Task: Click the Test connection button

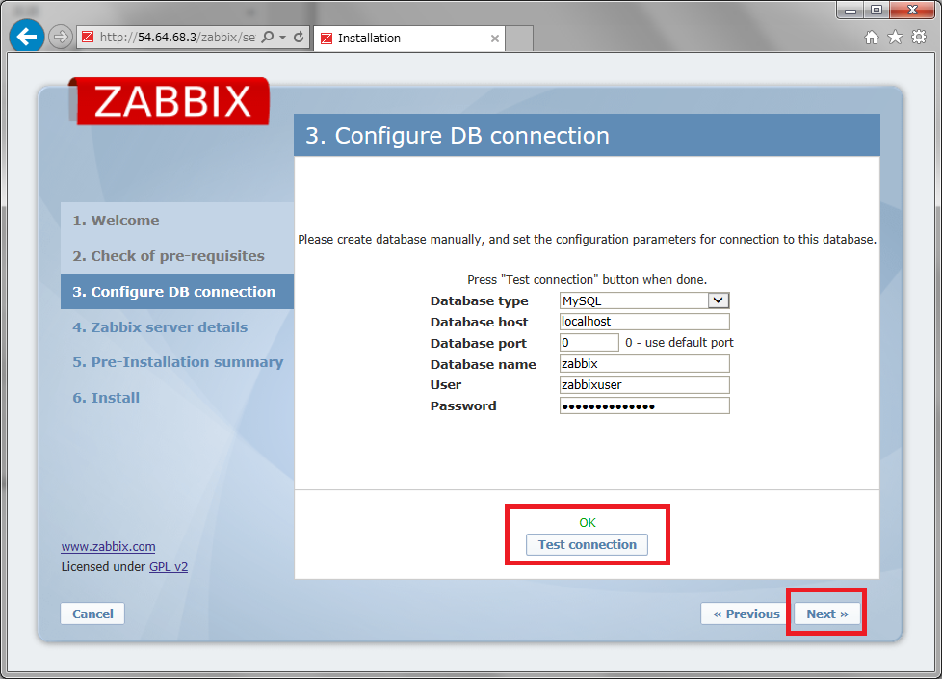Action: [587, 544]
